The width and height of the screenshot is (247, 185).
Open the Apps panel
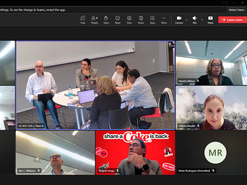coord(152,20)
